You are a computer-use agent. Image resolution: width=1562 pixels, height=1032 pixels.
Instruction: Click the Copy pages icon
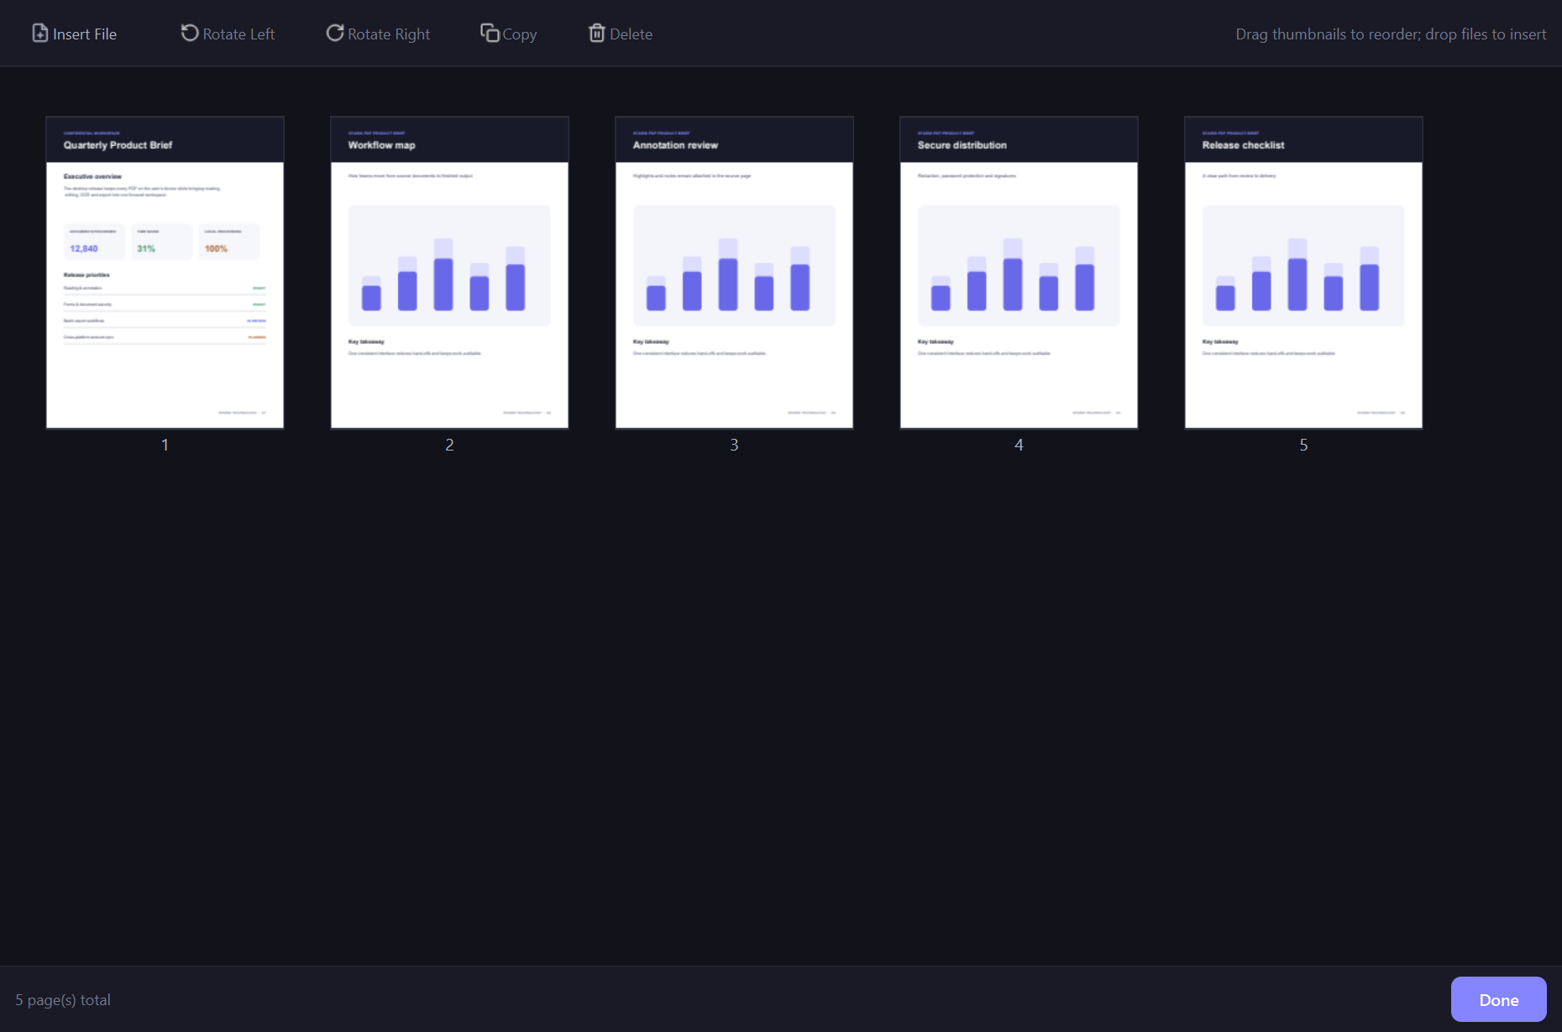point(490,33)
